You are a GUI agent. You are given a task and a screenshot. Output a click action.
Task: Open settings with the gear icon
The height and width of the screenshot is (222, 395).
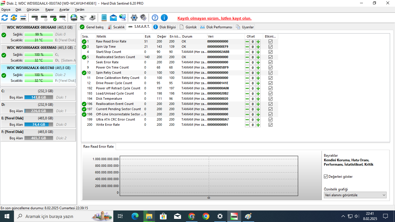[x=134, y=18]
